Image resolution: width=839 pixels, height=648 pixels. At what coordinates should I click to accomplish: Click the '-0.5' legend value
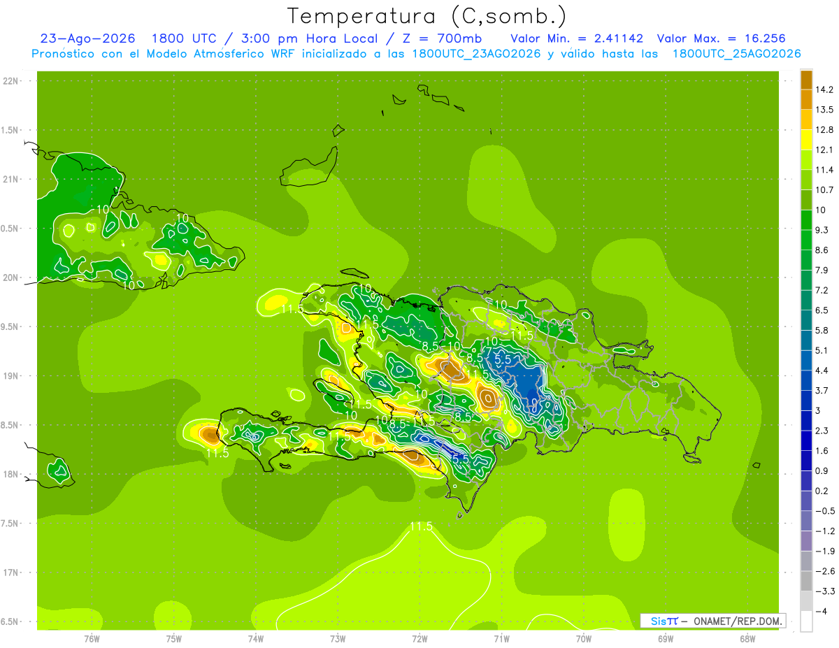pyautogui.click(x=826, y=510)
